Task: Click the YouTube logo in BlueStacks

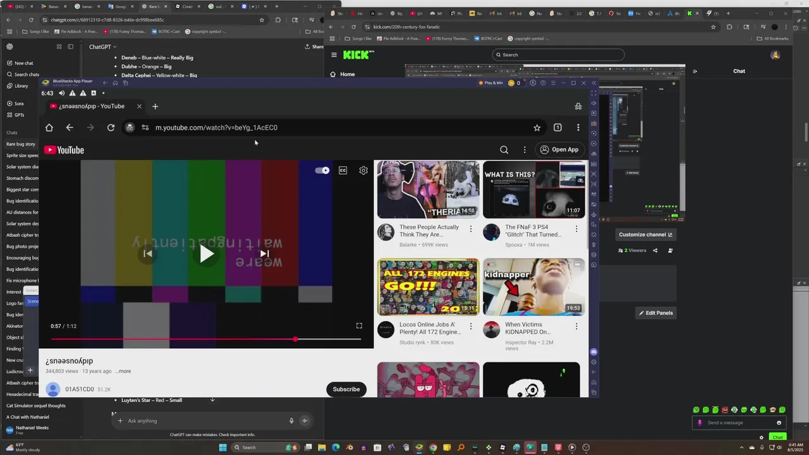Action: 64,150
